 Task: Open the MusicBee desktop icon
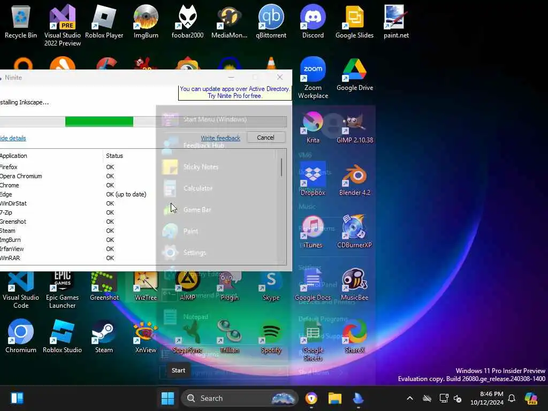click(x=354, y=284)
